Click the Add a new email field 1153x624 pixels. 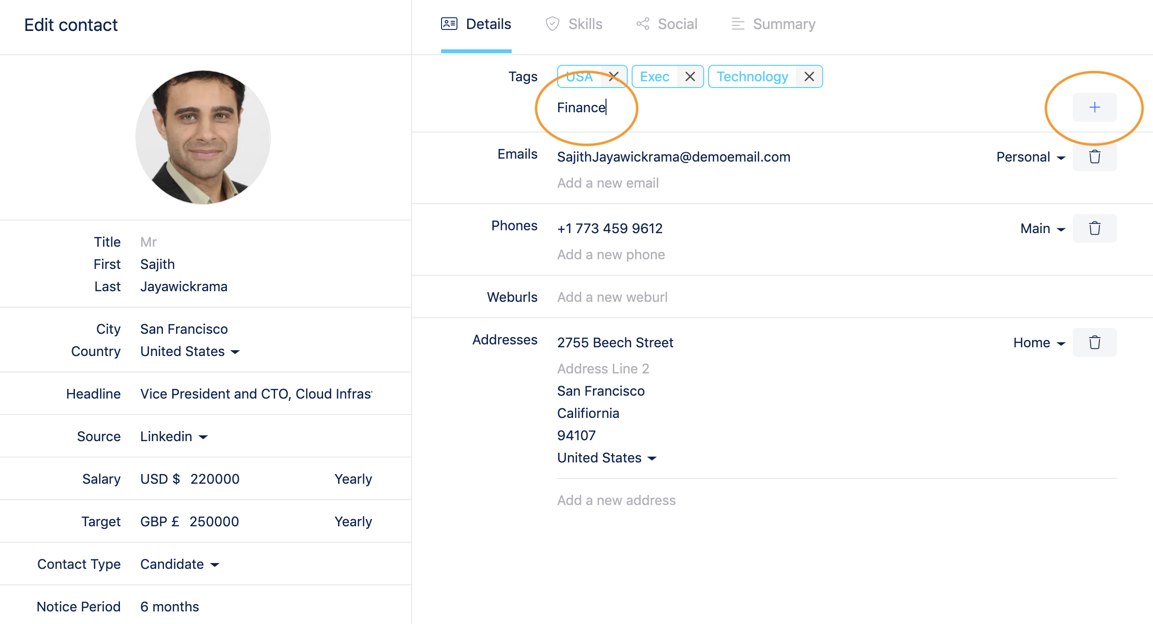tap(608, 183)
